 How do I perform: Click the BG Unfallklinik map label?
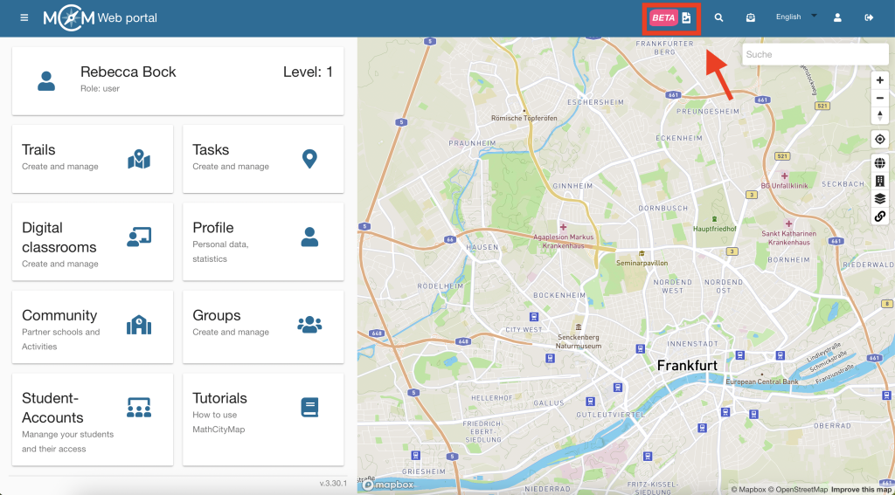(x=784, y=185)
